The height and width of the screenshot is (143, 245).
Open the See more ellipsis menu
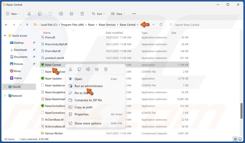pyautogui.click(x=134, y=14)
